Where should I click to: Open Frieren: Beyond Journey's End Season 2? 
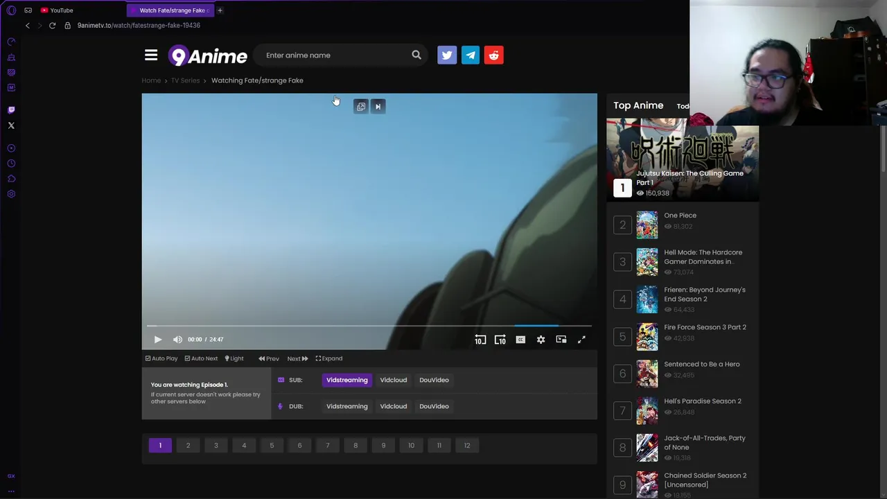(705, 295)
